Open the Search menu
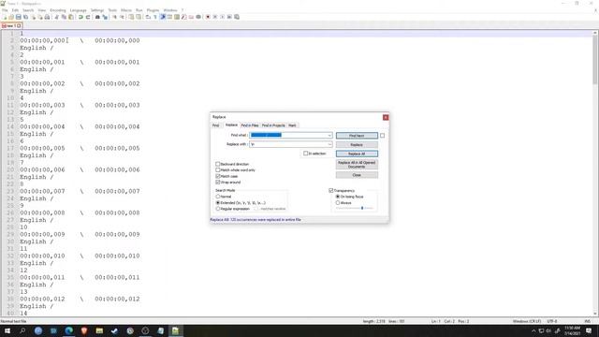This screenshot has width=599, height=337. [x=28, y=10]
